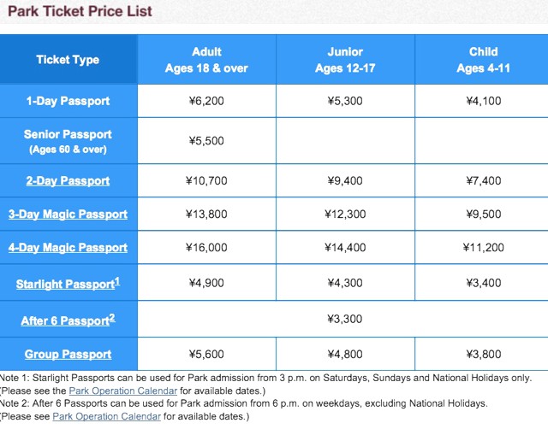Image resolution: width=548 pixels, height=429 pixels.
Task: Open Park Operation Calendar link in Note 1
Action: pos(123,391)
